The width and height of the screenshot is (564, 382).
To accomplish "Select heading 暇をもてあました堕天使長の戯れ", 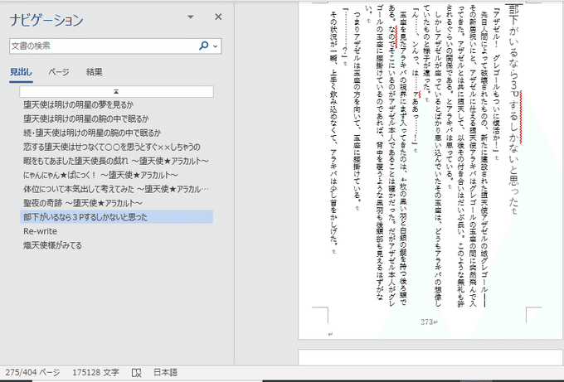I will (116, 161).
